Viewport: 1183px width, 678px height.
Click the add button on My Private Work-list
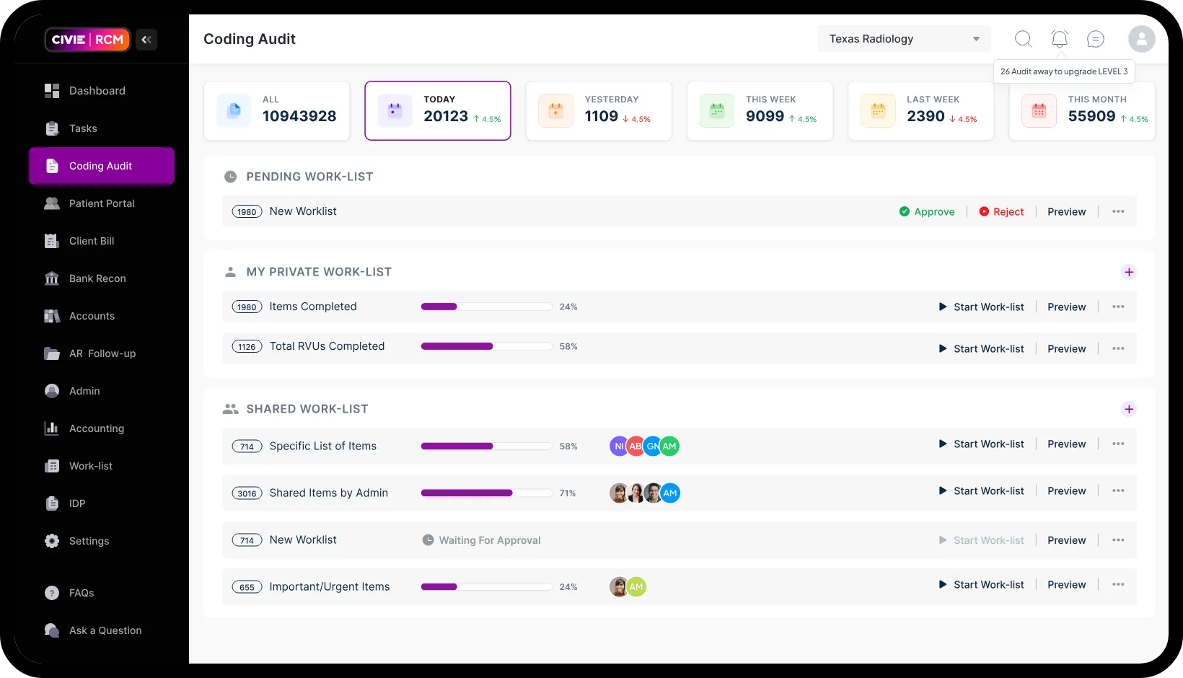click(x=1130, y=272)
